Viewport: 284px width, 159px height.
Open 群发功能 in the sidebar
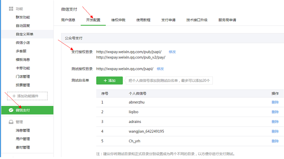point(23,17)
